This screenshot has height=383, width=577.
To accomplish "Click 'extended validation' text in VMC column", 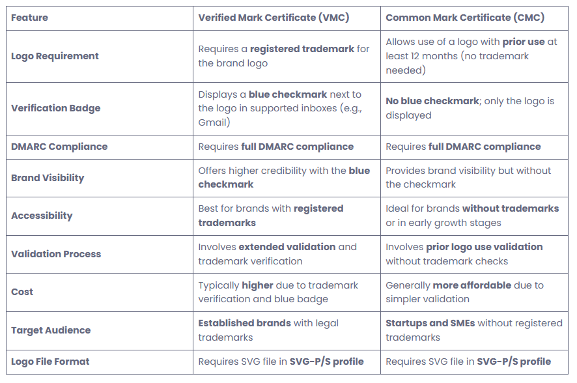I will tap(287, 247).
